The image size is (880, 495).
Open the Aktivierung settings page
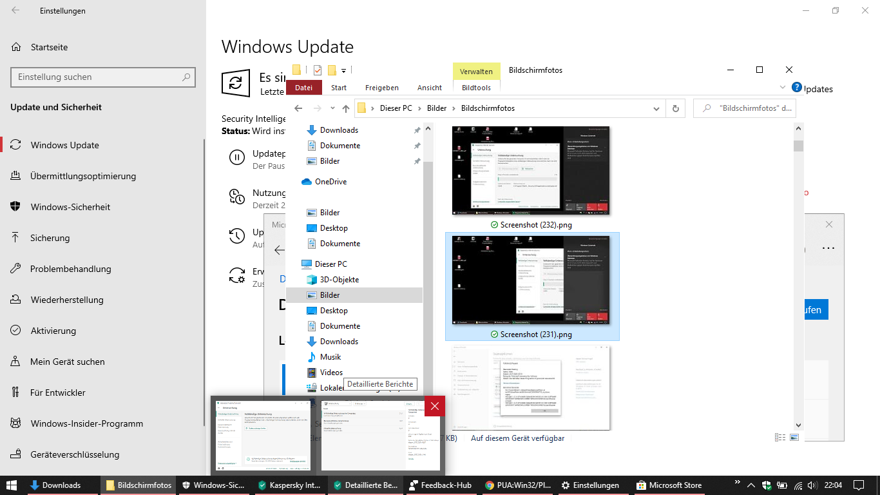click(53, 331)
